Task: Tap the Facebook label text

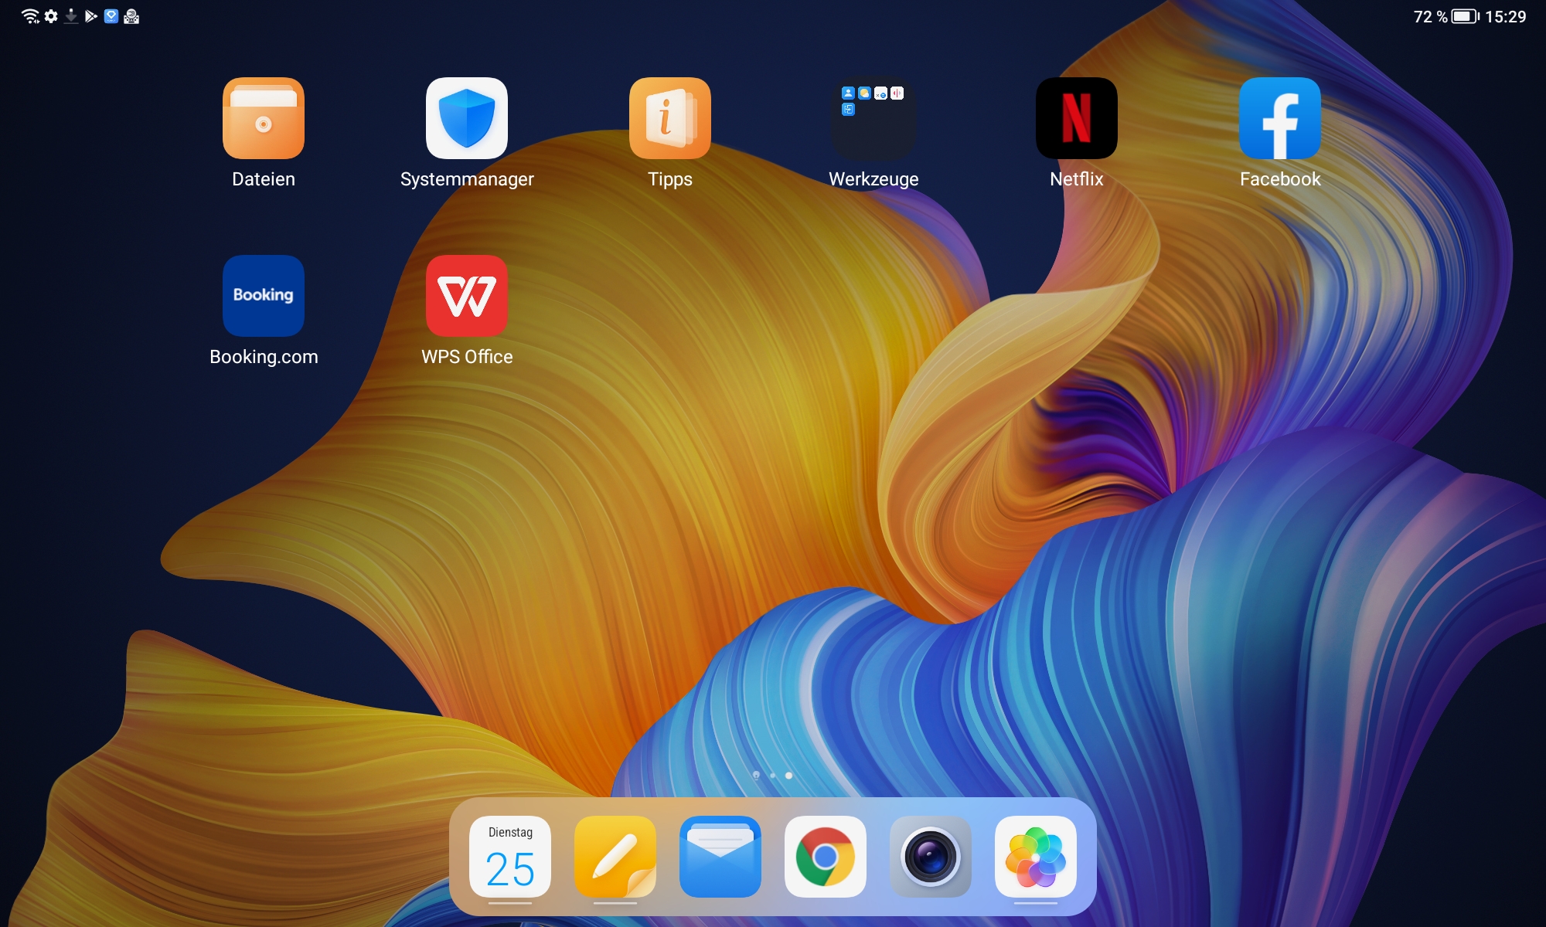Action: [x=1280, y=179]
